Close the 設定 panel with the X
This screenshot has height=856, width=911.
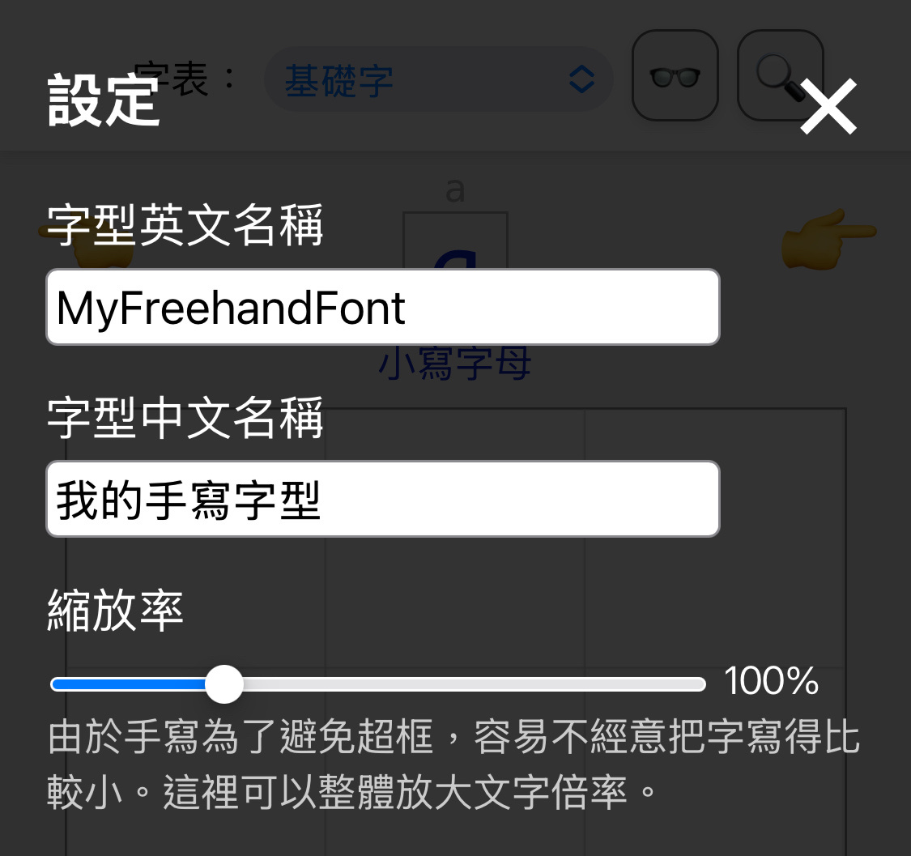pyautogui.click(x=828, y=106)
